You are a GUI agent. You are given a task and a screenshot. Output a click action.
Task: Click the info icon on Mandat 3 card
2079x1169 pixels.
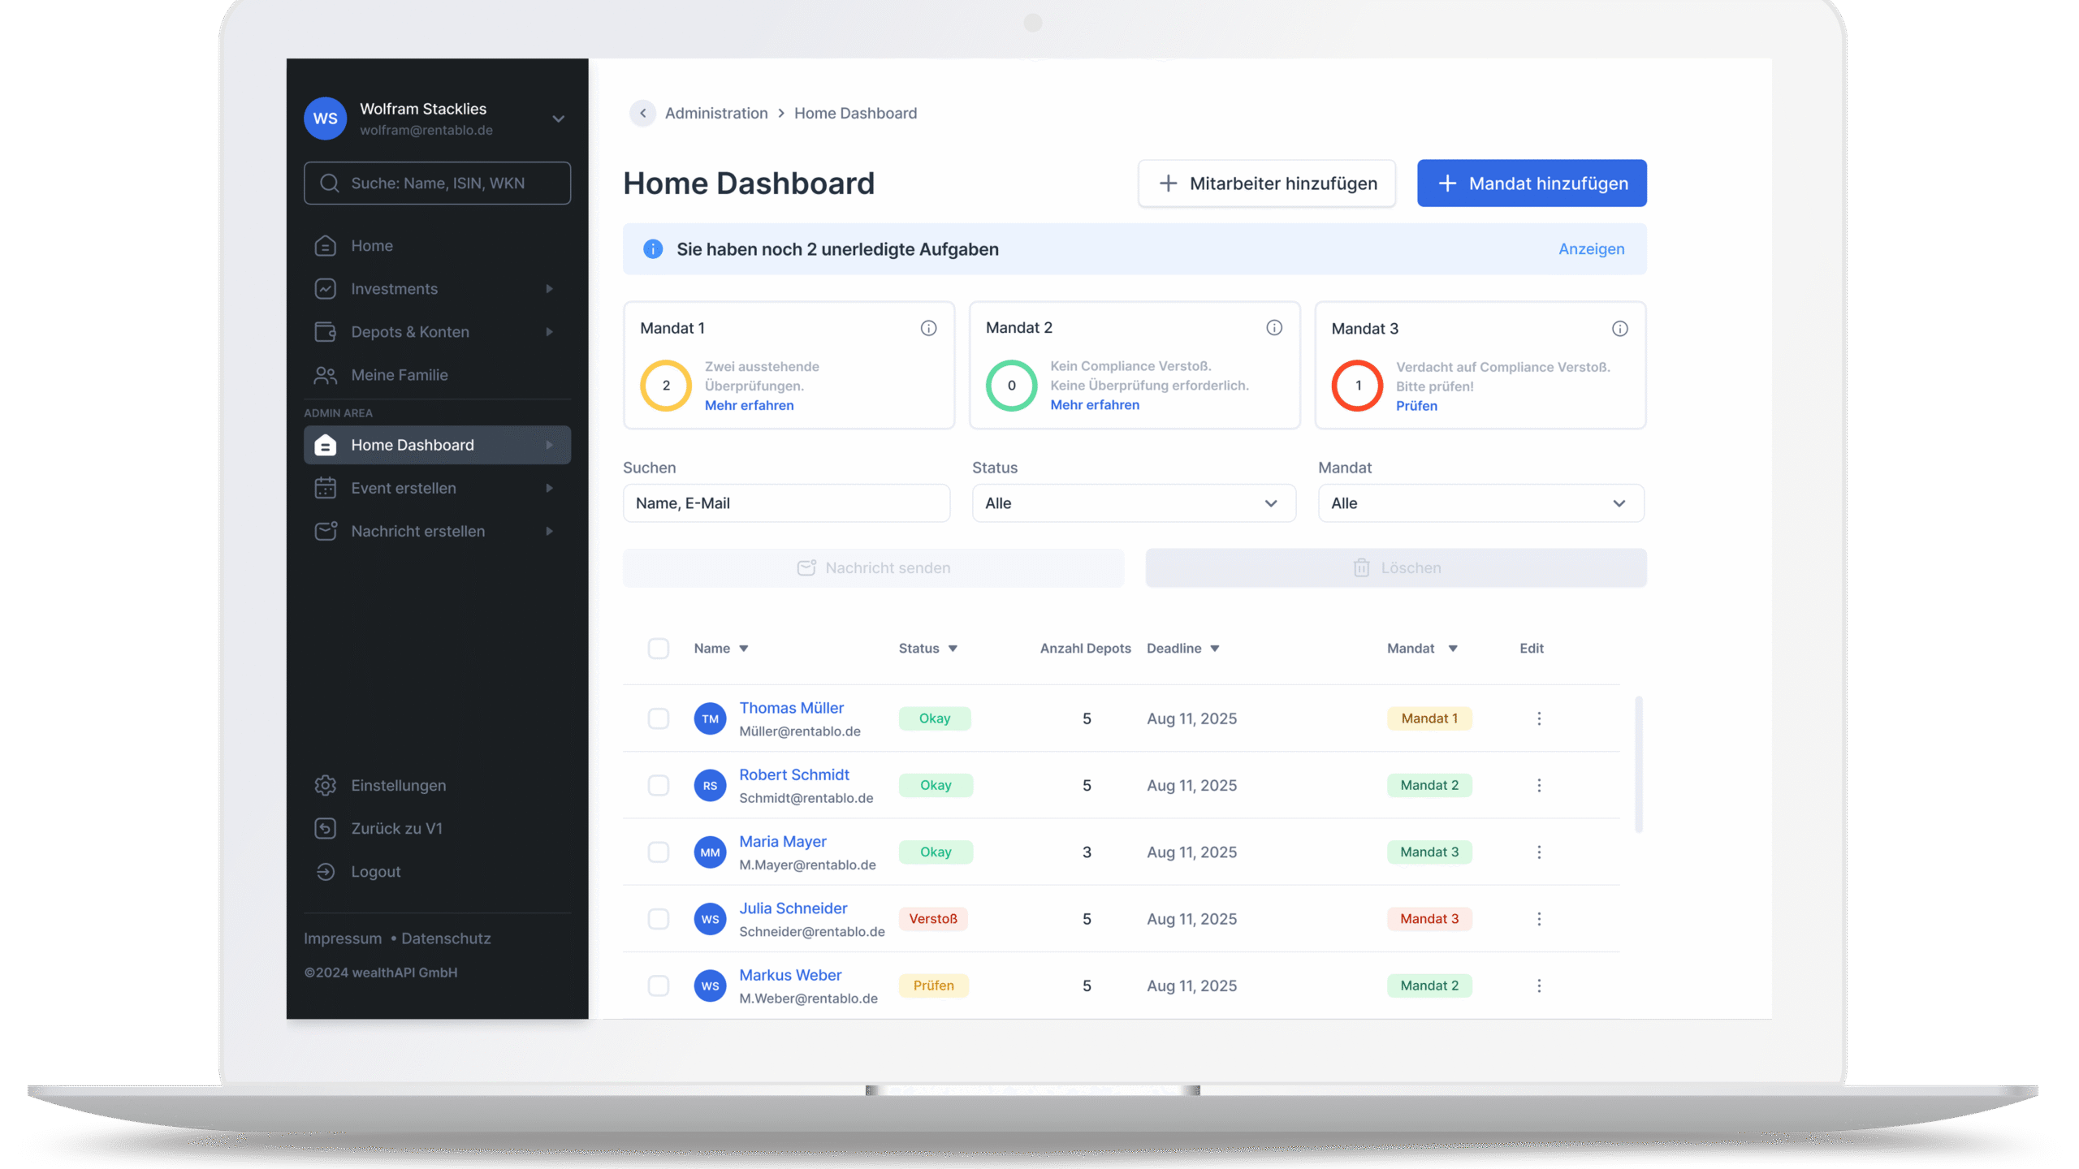(1620, 328)
